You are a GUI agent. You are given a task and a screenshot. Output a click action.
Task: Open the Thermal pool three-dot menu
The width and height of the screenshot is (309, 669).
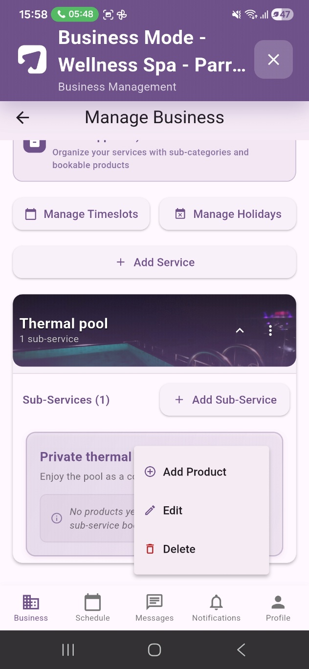(270, 330)
